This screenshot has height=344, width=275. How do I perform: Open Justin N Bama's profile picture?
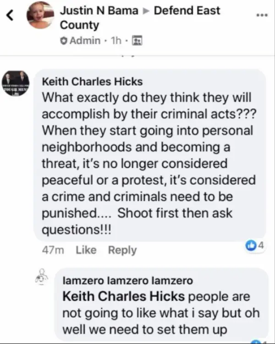click(40, 15)
